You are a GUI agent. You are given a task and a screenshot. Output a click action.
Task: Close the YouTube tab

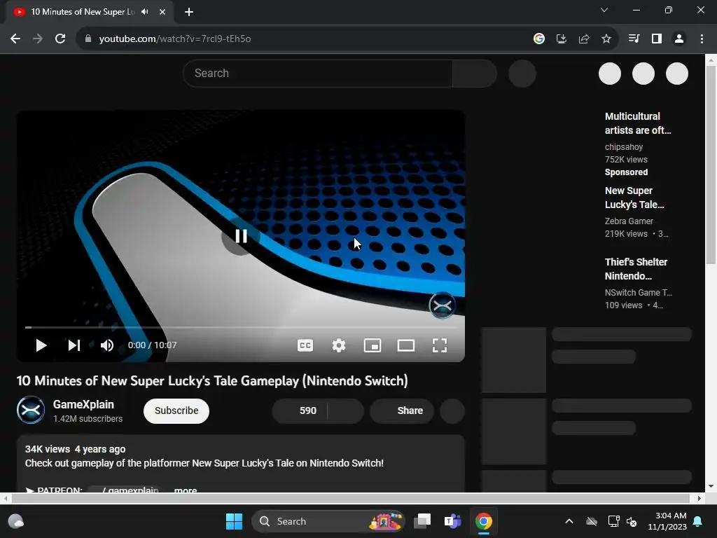pyautogui.click(x=162, y=12)
